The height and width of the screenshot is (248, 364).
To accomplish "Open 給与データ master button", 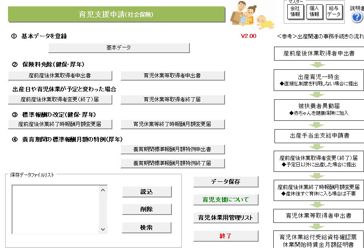I will 334,12.
